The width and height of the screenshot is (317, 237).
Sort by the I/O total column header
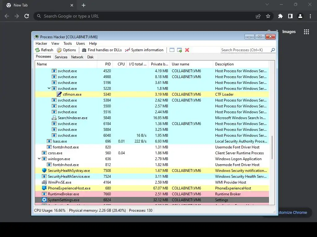[137, 64]
